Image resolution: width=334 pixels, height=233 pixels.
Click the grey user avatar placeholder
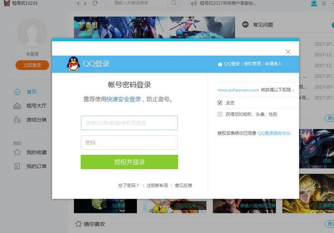32,33
